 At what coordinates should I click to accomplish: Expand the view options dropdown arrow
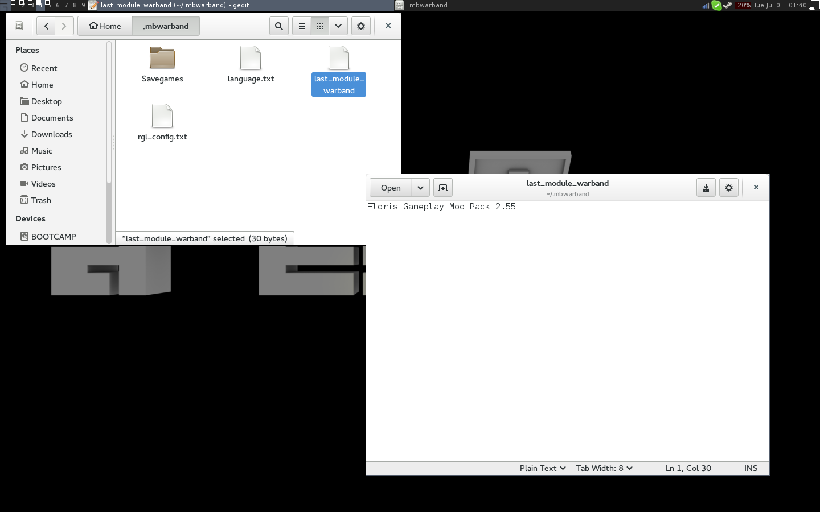(x=338, y=26)
